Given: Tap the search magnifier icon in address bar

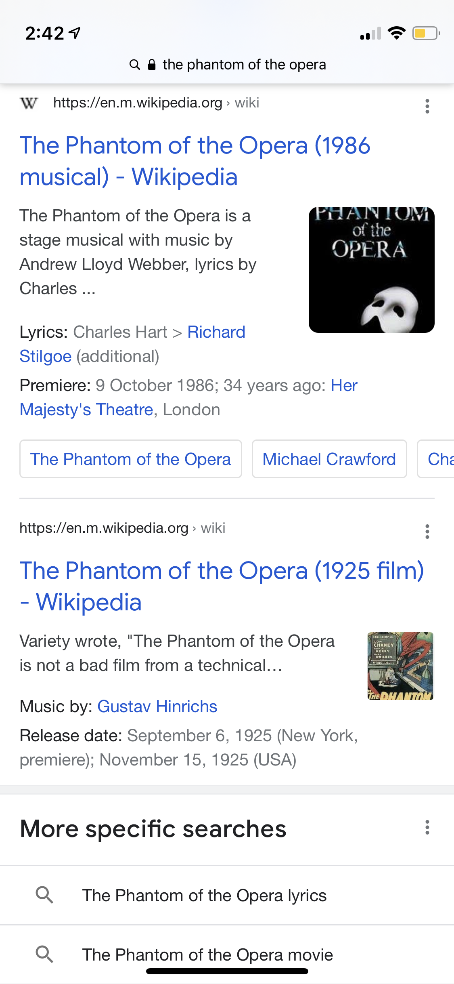Looking at the screenshot, I should coord(134,65).
